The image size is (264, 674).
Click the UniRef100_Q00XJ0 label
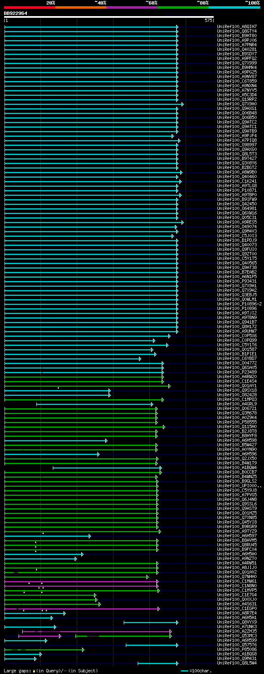tap(237, 600)
